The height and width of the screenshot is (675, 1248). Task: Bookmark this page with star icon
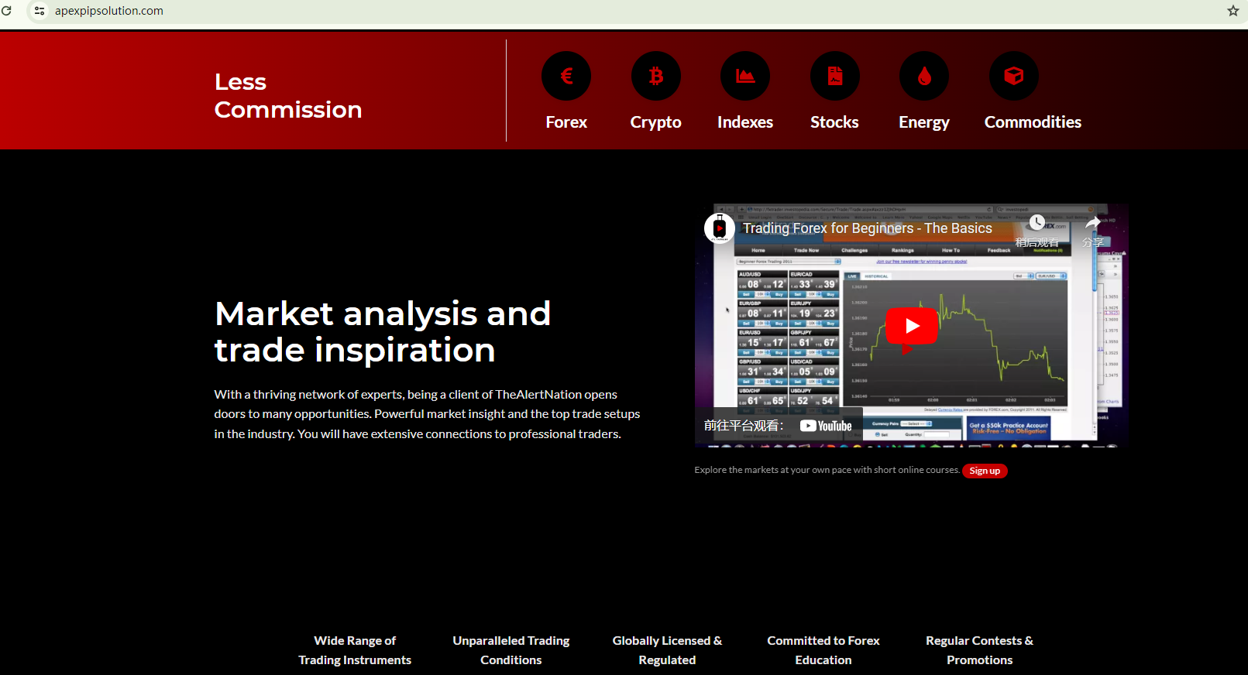click(x=1233, y=11)
